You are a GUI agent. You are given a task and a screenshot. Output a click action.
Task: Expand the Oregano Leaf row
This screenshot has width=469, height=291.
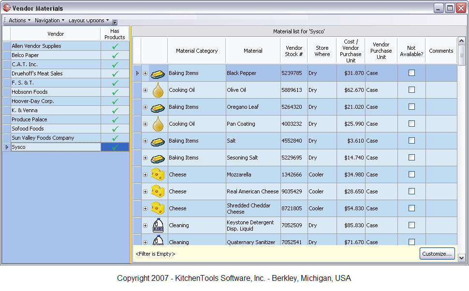tap(146, 107)
